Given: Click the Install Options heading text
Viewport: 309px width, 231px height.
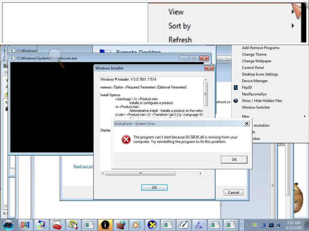Looking at the screenshot, I should [x=110, y=95].
